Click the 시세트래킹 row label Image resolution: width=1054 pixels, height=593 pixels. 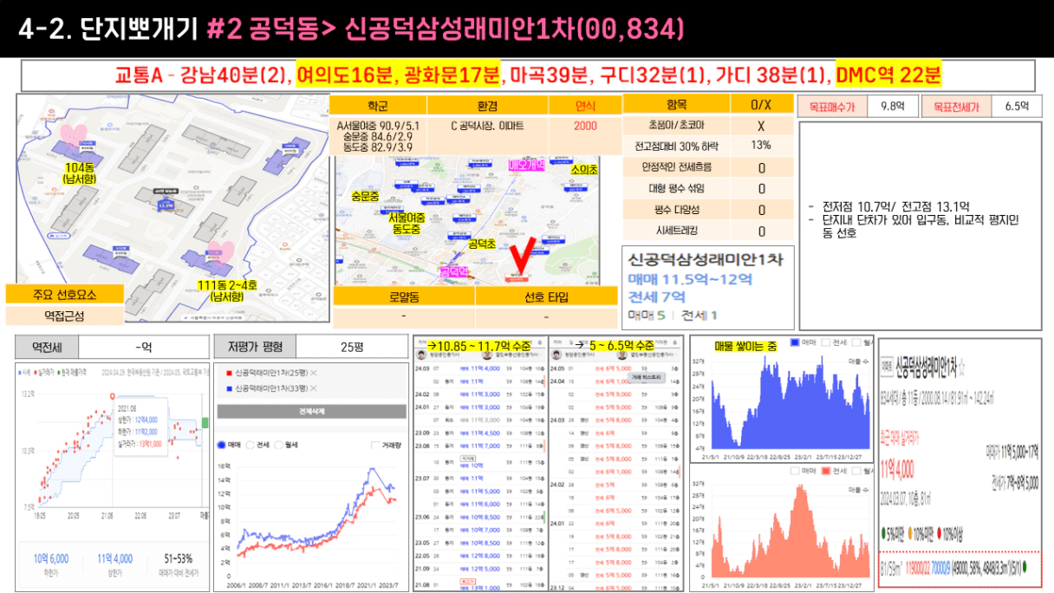click(x=676, y=231)
